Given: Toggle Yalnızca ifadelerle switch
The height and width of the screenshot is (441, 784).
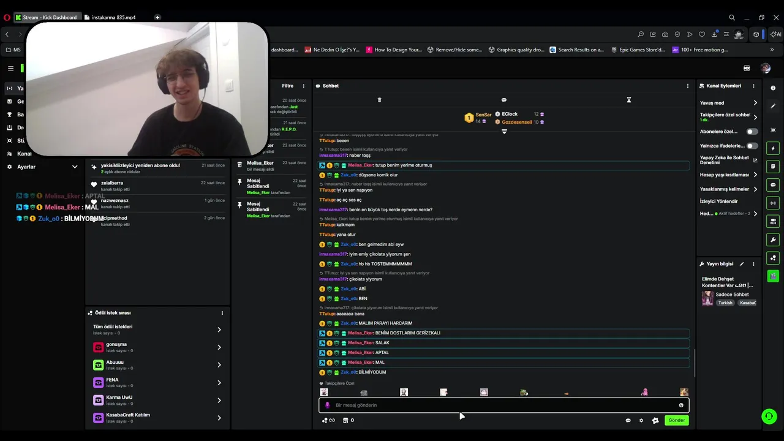Looking at the screenshot, I should click(752, 146).
